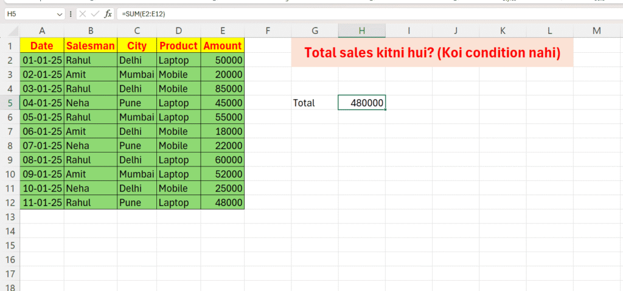Click Pune in row 12
The image size is (623, 291).
point(137,202)
